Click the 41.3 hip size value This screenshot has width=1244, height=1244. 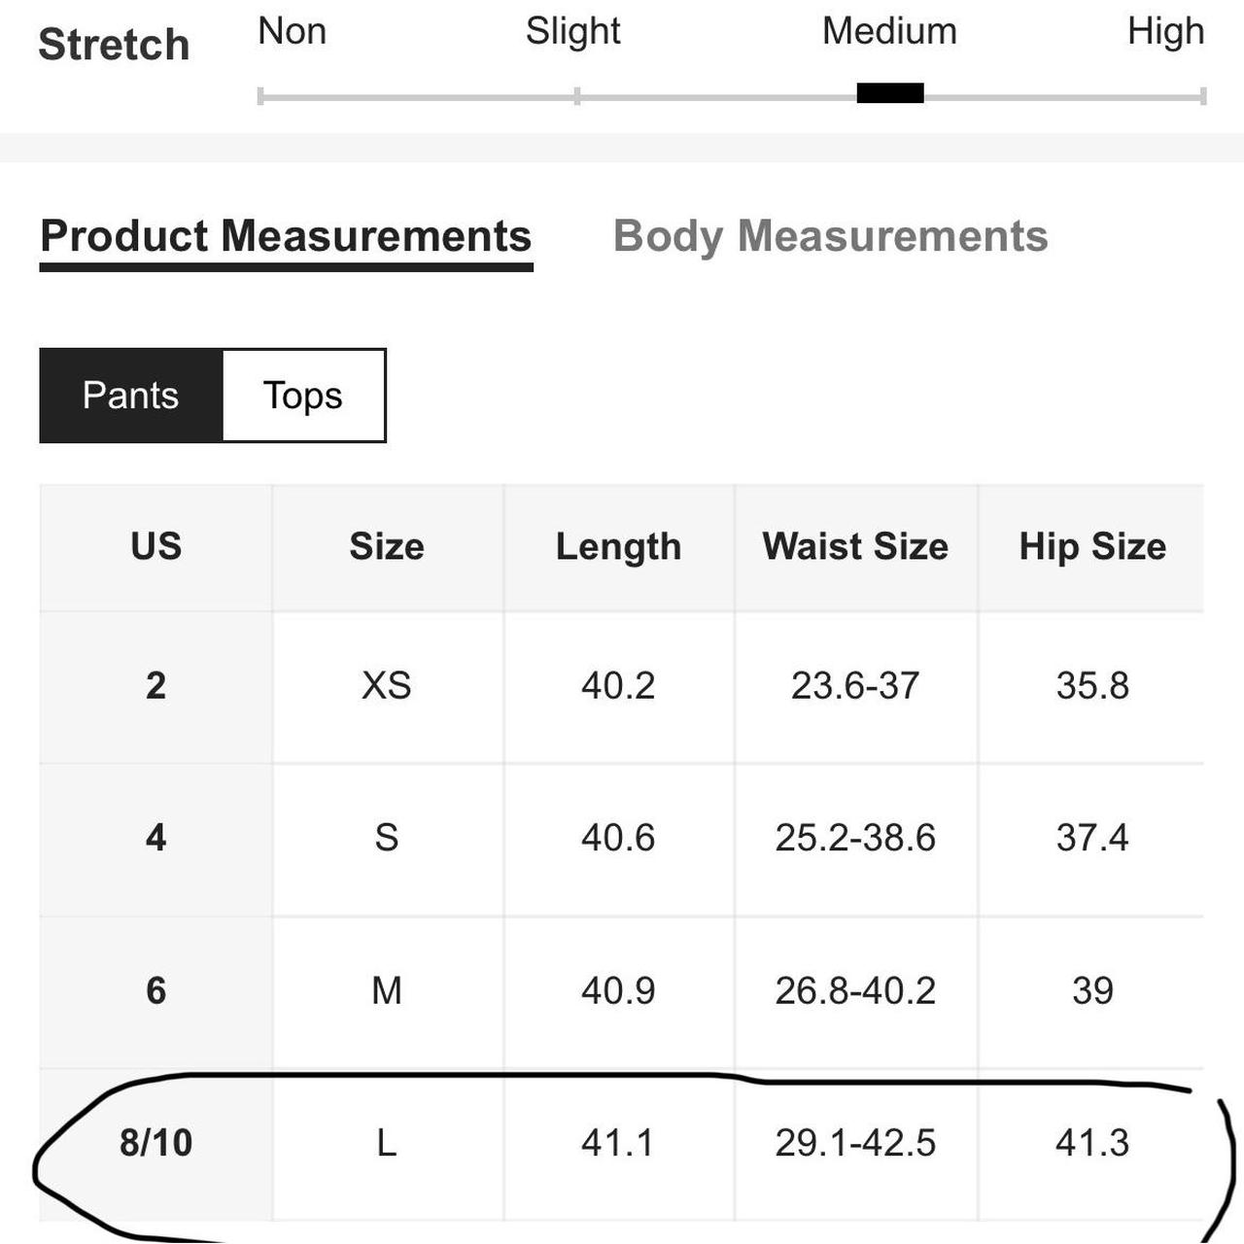tap(1092, 1143)
